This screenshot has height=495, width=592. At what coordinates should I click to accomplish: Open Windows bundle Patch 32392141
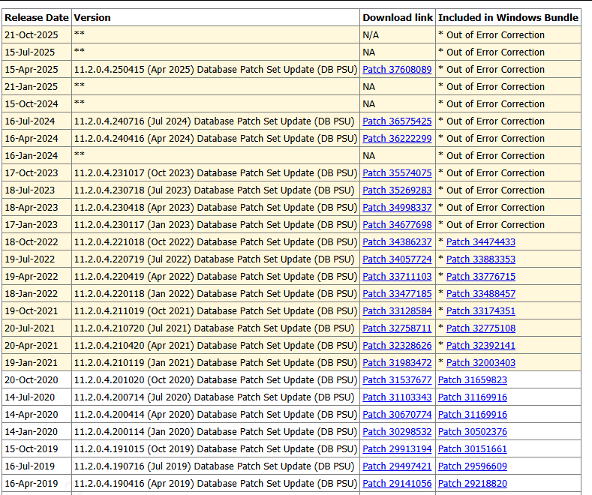click(x=481, y=346)
